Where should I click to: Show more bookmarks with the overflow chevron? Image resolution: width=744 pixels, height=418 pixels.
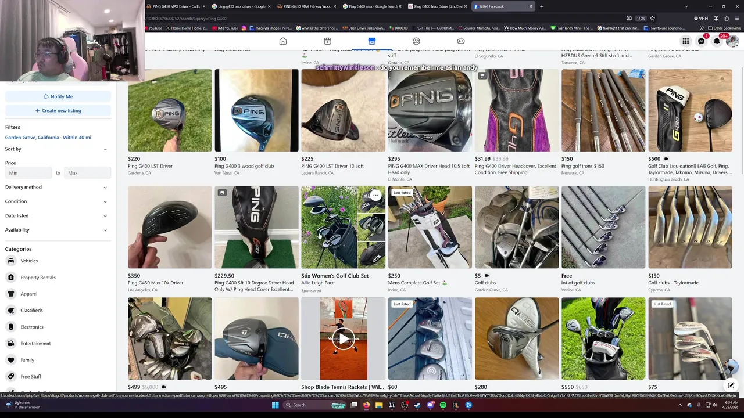click(x=702, y=28)
